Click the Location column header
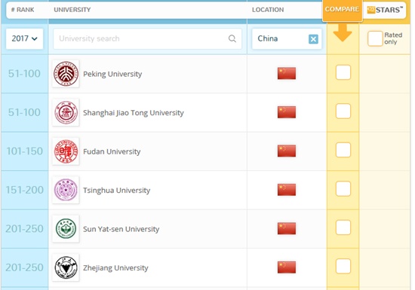This screenshot has width=415, height=290. pyautogui.click(x=268, y=10)
